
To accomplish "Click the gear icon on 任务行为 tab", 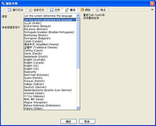I will point(31,10).
